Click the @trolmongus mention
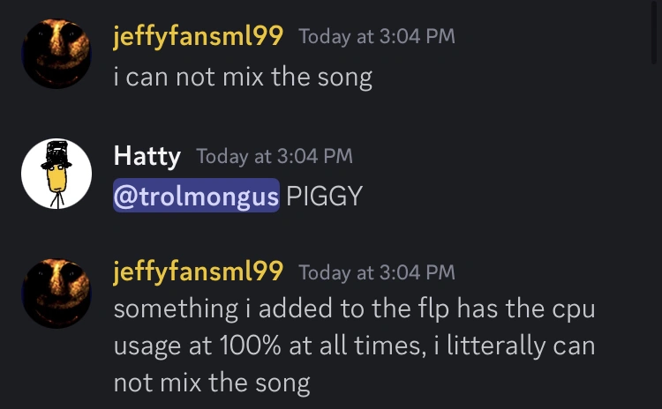Image resolution: width=662 pixels, height=409 pixels. click(196, 195)
